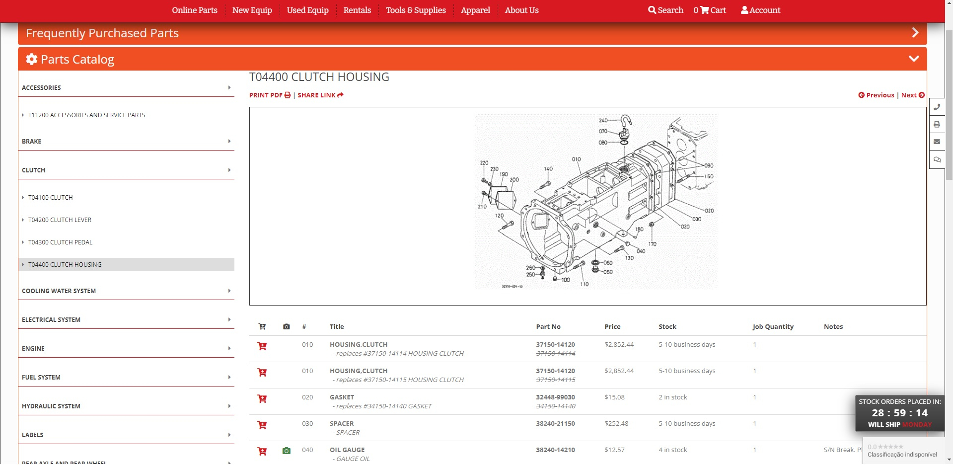This screenshot has height=465, width=953.
Task: Click the email envelope icon on right sidebar
Action: coord(937,142)
